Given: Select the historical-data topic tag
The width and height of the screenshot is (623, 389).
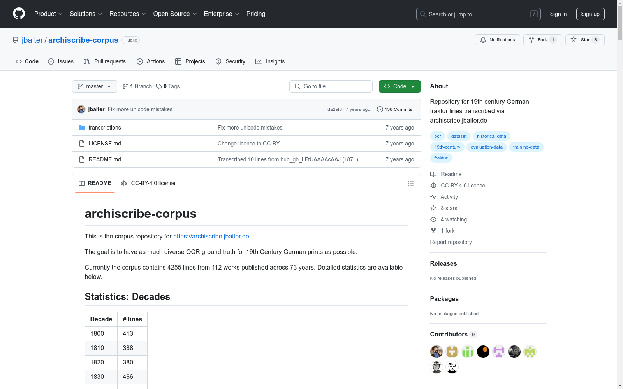Looking at the screenshot, I should [x=491, y=136].
